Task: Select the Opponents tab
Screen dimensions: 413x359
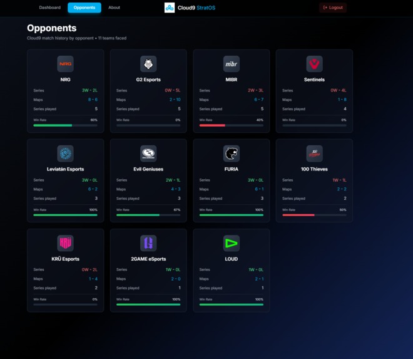Action: pyautogui.click(x=84, y=8)
